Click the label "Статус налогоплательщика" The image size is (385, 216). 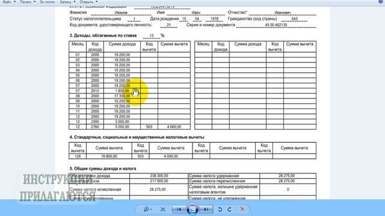pyautogui.click(x=95, y=19)
